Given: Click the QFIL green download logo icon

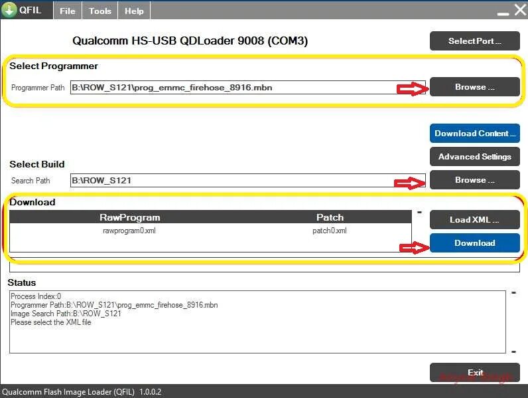Looking at the screenshot, I should click(x=9, y=9).
